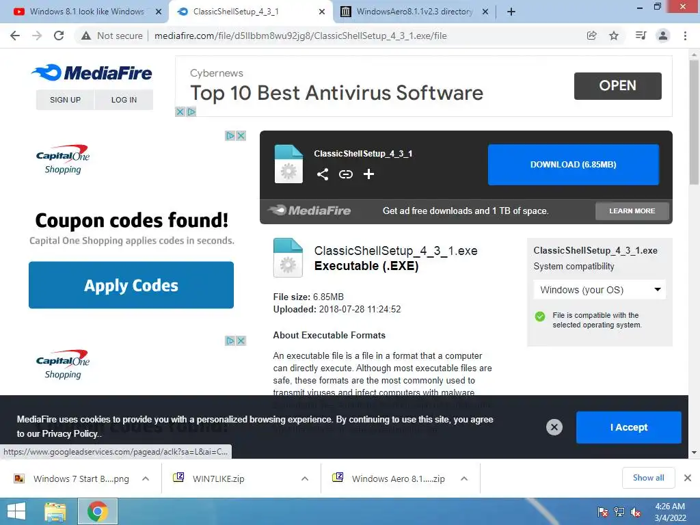Click the Chrome taskbar icon
Viewport: 700px width, 525px height.
coord(98,511)
